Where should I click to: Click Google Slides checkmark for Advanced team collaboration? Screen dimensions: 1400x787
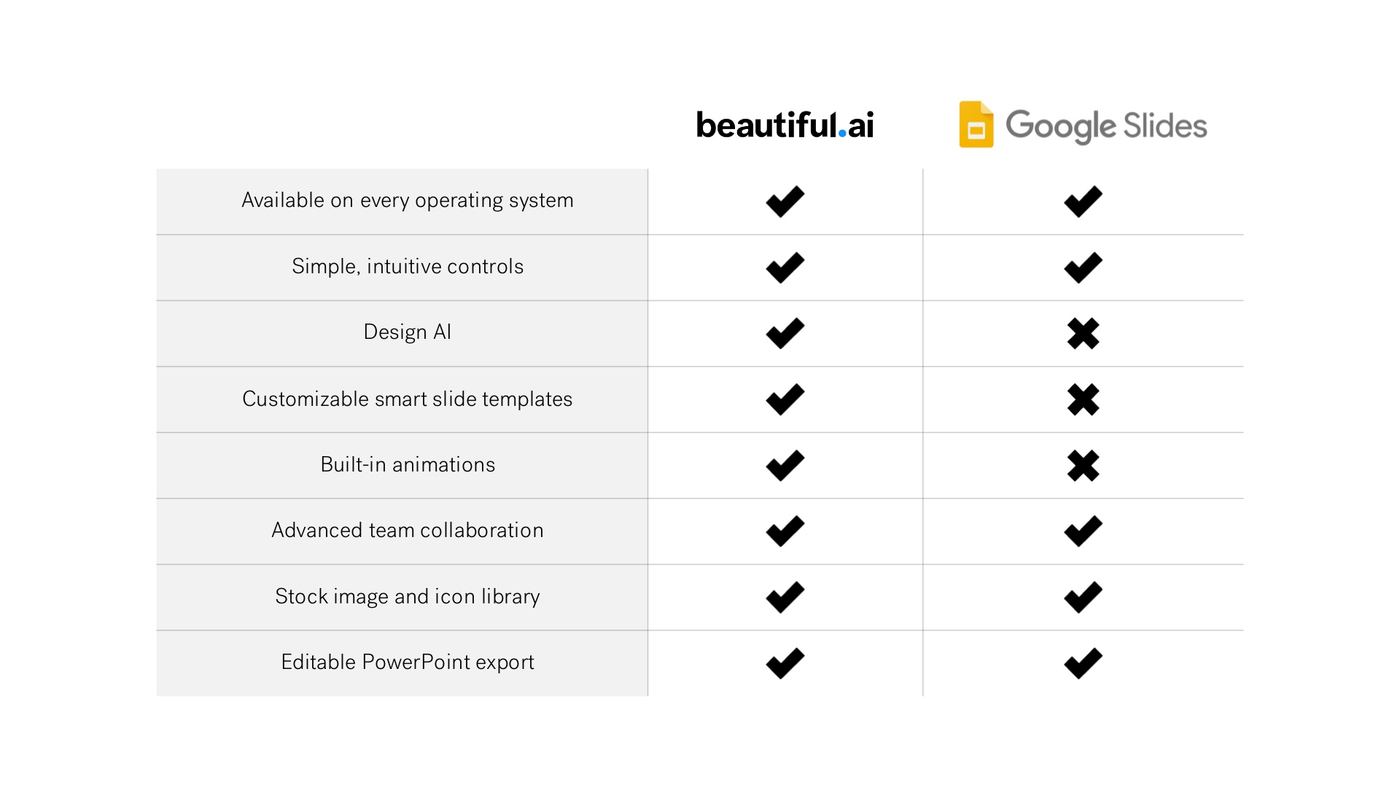[x=1083, y=531]
